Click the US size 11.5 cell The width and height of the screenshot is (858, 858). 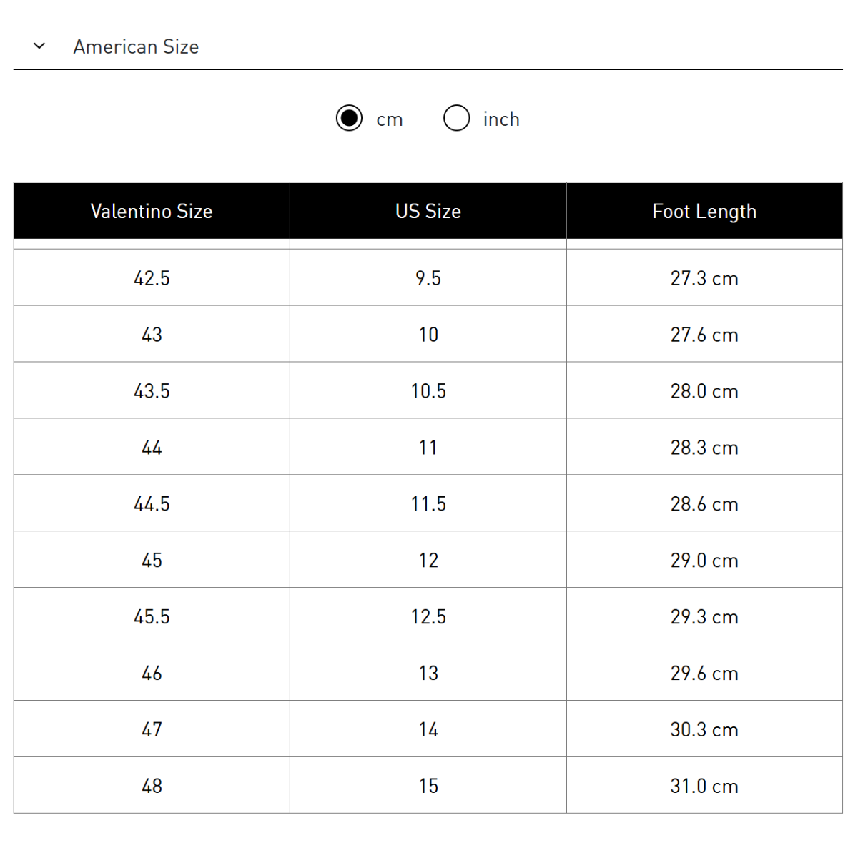click(428, 503)
